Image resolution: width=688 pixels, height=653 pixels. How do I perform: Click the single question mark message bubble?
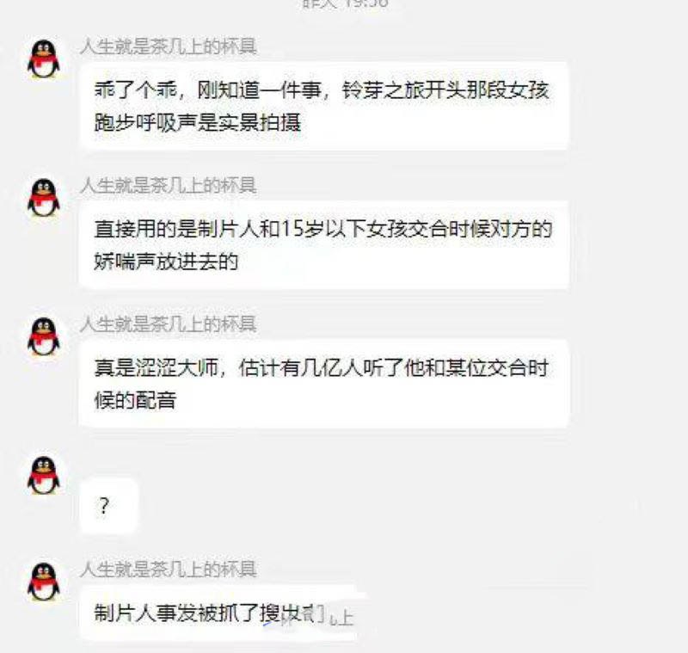(108, 506)
